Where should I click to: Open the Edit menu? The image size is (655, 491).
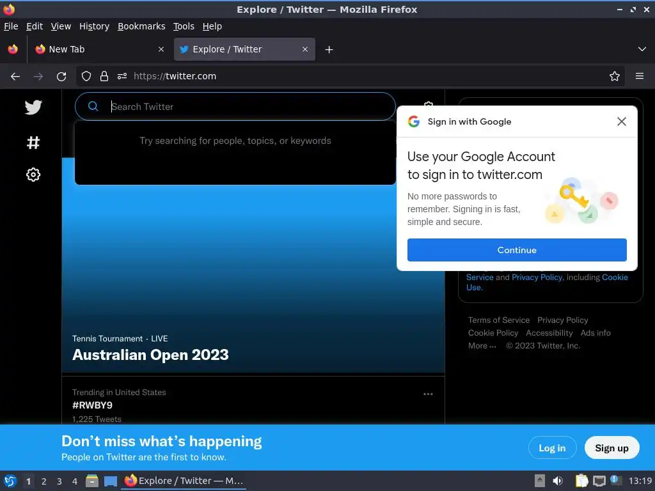[x=35, y=26]
